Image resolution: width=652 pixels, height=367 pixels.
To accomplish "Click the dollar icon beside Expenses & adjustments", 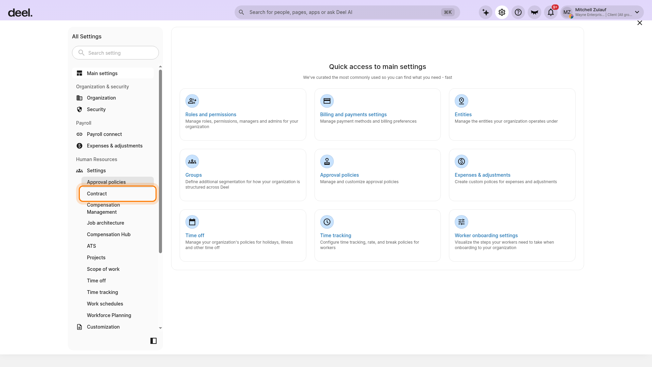I will point(79,146).
